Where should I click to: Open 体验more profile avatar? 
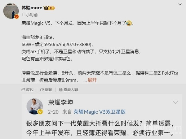pos(11,11)
